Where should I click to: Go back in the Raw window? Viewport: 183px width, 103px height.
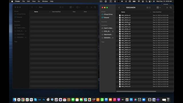click(x=32, y=7)
